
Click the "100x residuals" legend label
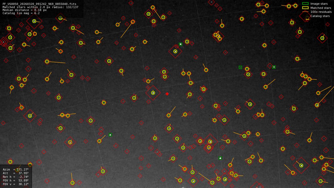tap(321, 12)
